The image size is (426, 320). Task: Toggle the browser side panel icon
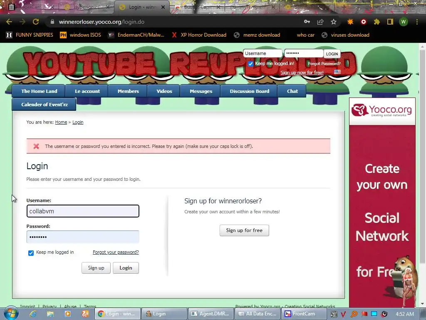tap(390, 22)
